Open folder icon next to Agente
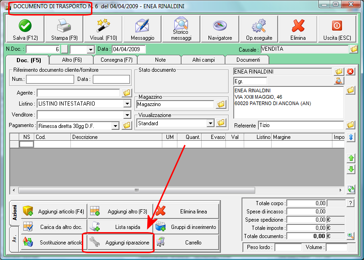This screenshot has height=260, width=364. 127,93
